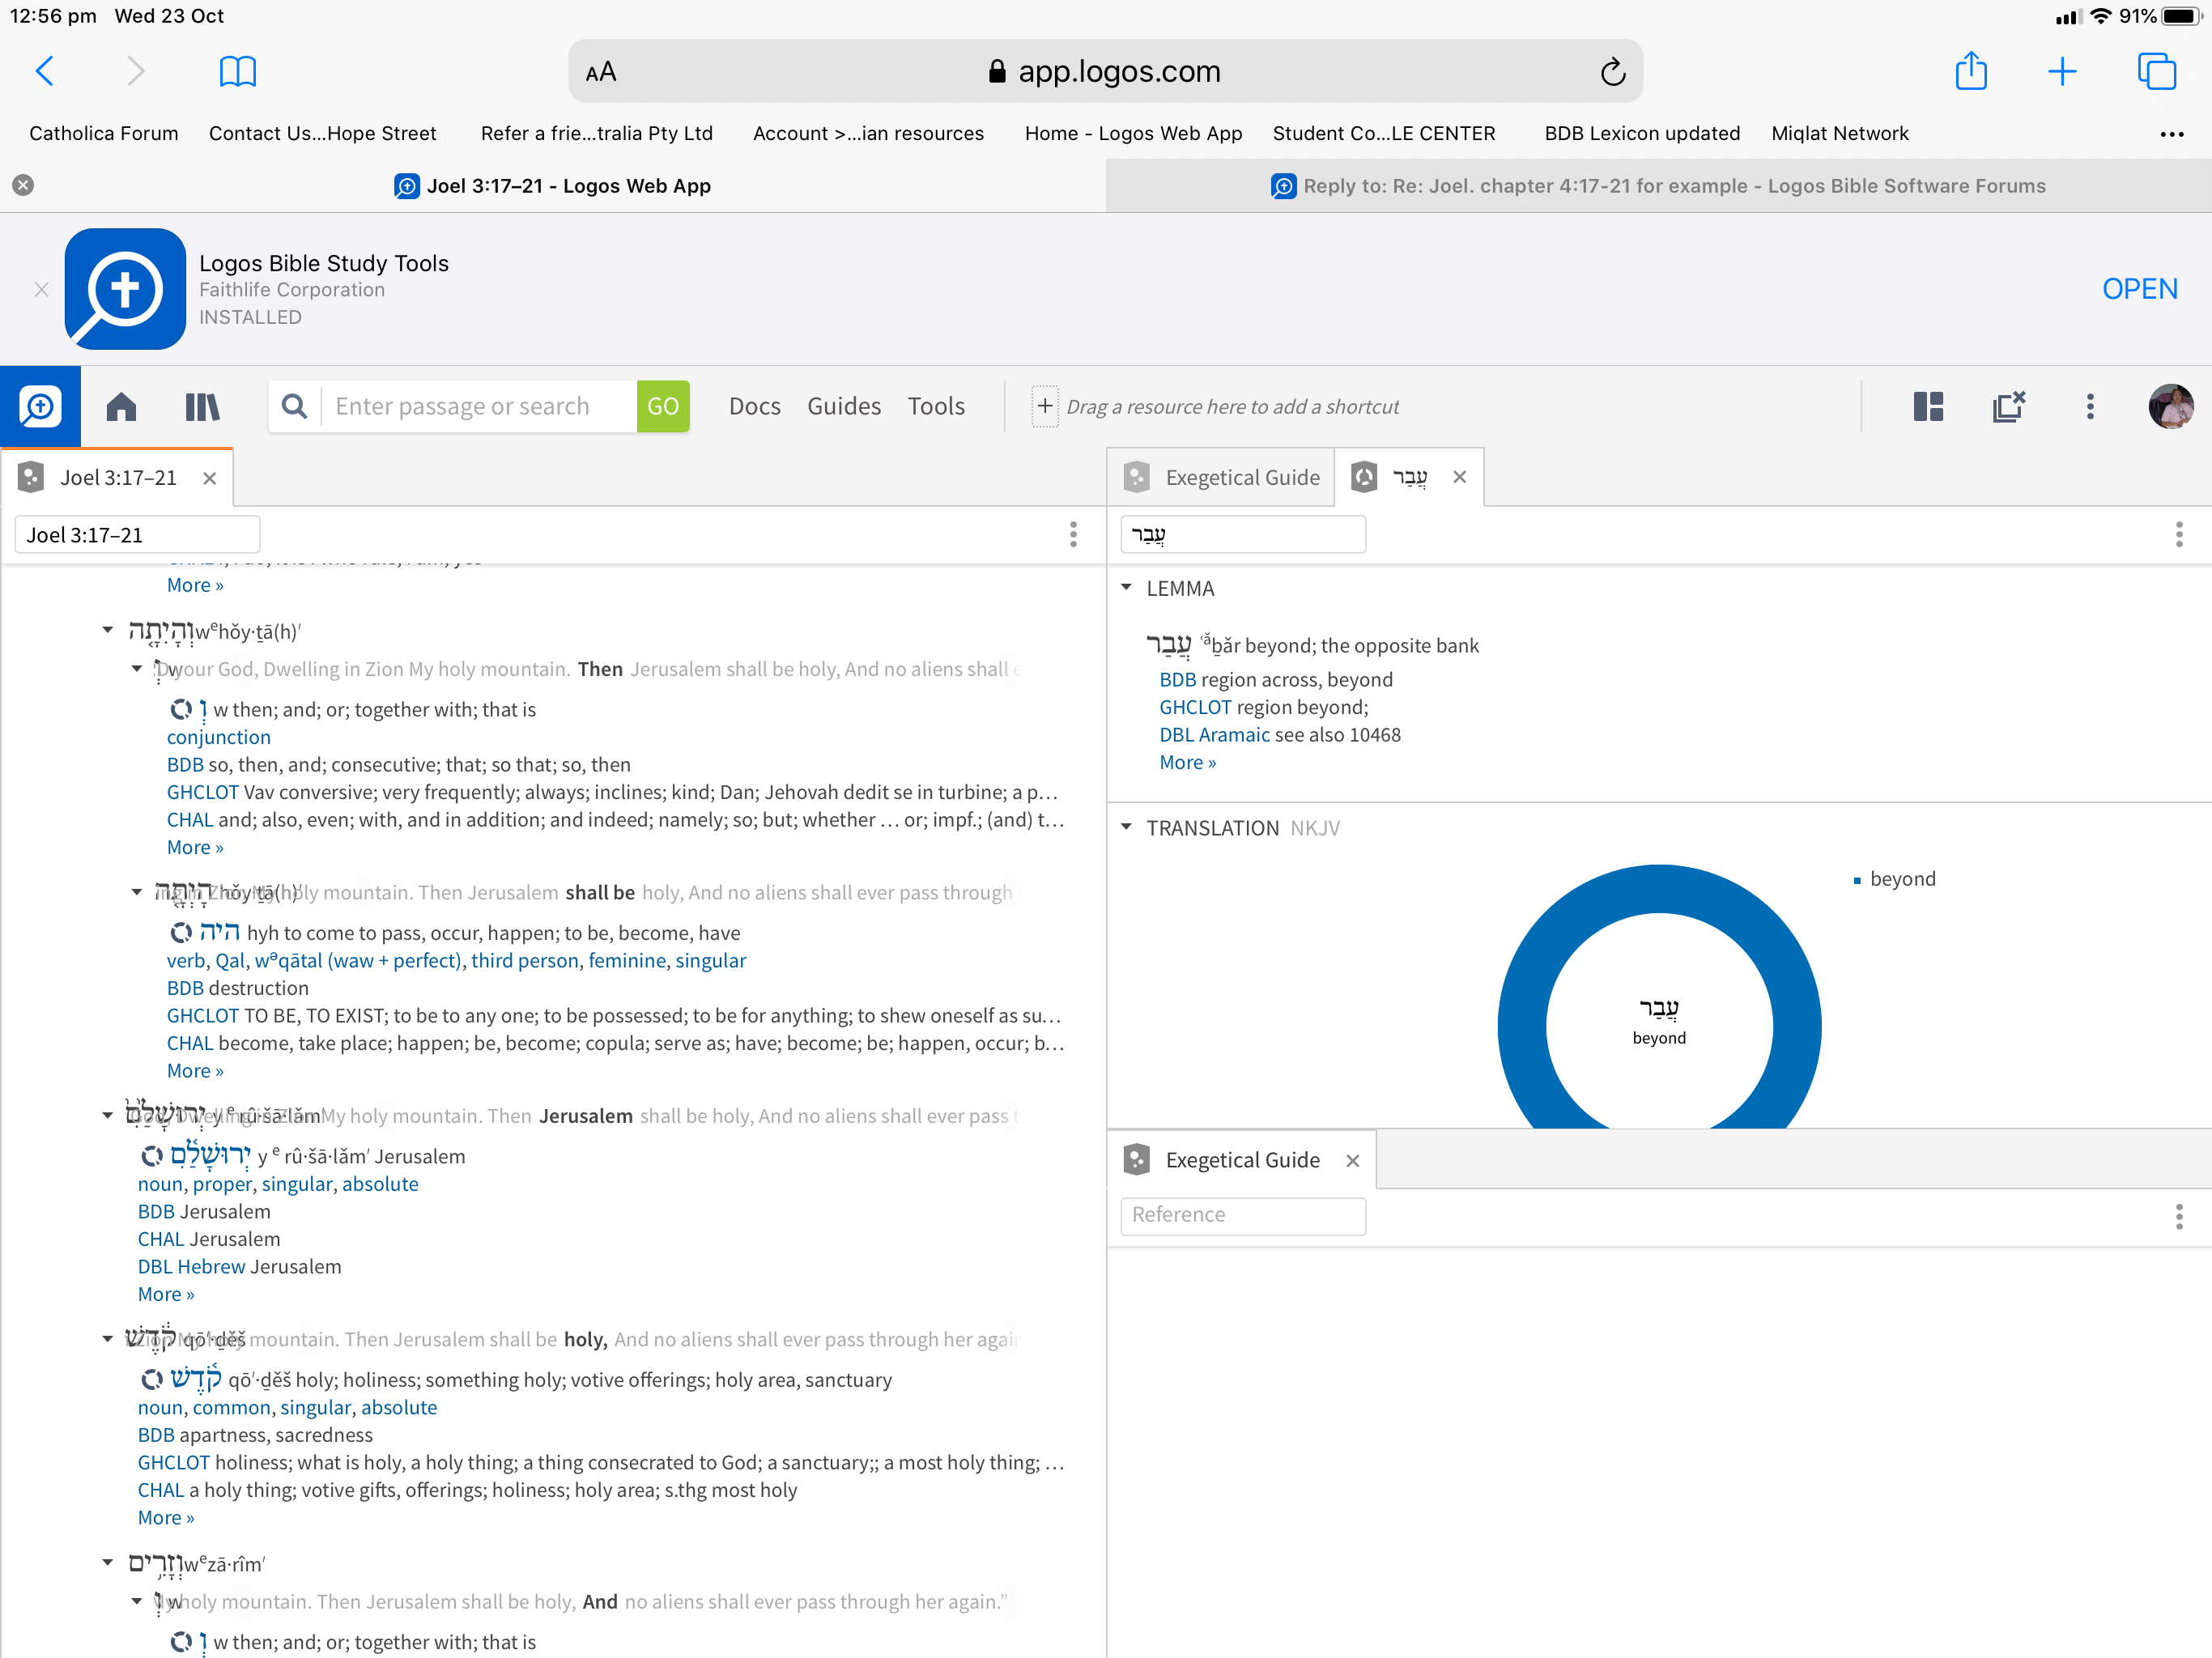Tap the Safari share icon
Viewport: 2212px width, 1658px height.
1970,71
